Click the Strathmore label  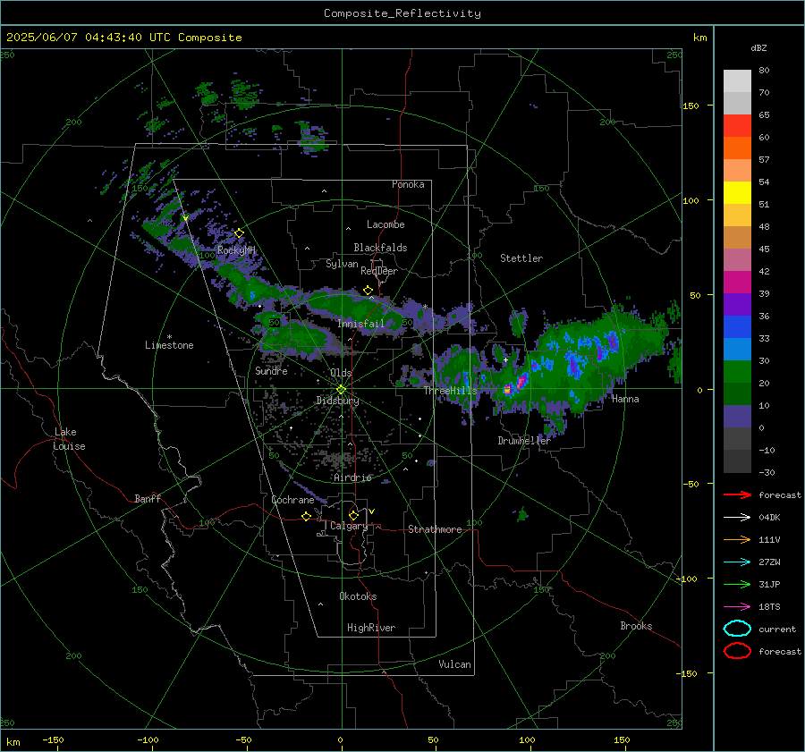[435, 529]
